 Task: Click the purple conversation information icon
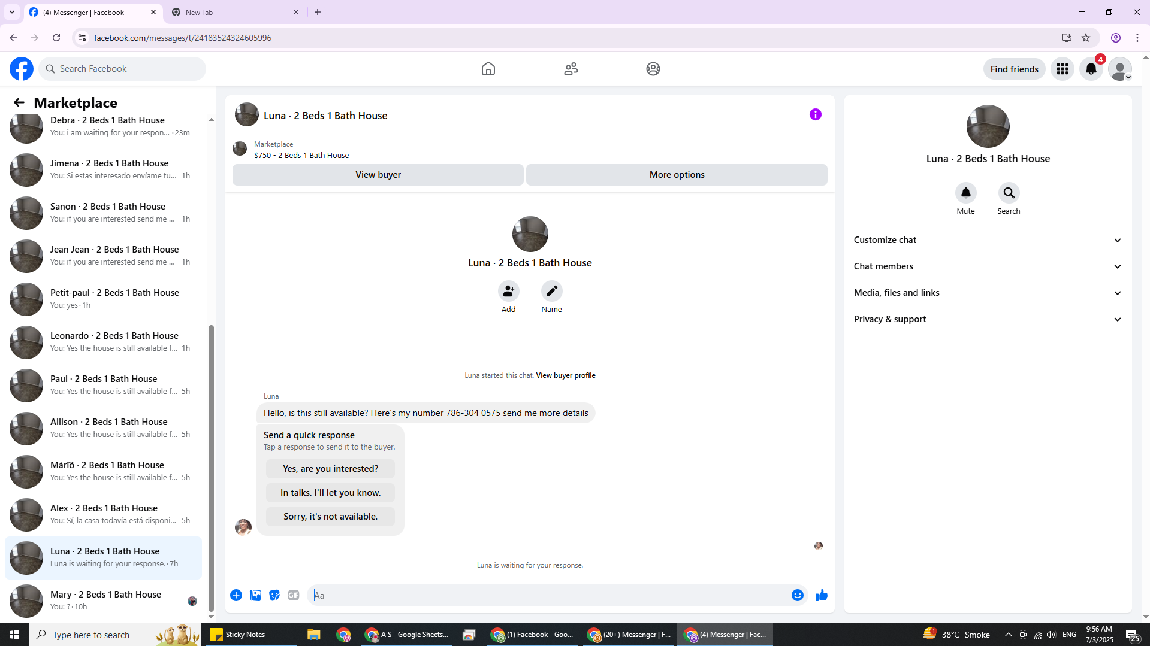(x=816, y=114)
